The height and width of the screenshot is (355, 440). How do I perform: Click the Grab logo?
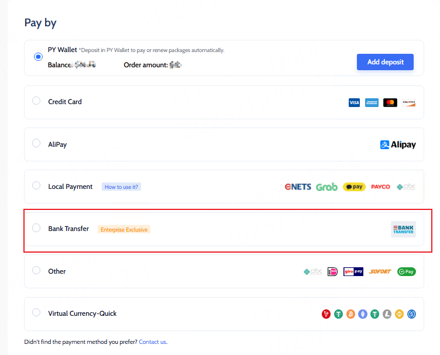[326, 187]
